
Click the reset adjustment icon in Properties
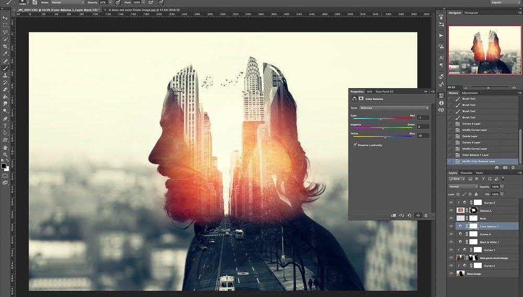409,215
